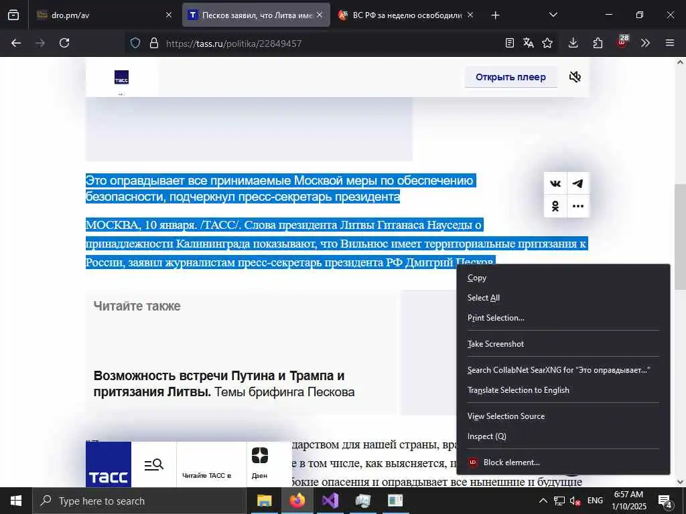Choose Search CollabNet SearXNG menu entry
This screenshot has width=686, height=514.
click(x=563, y=370)
